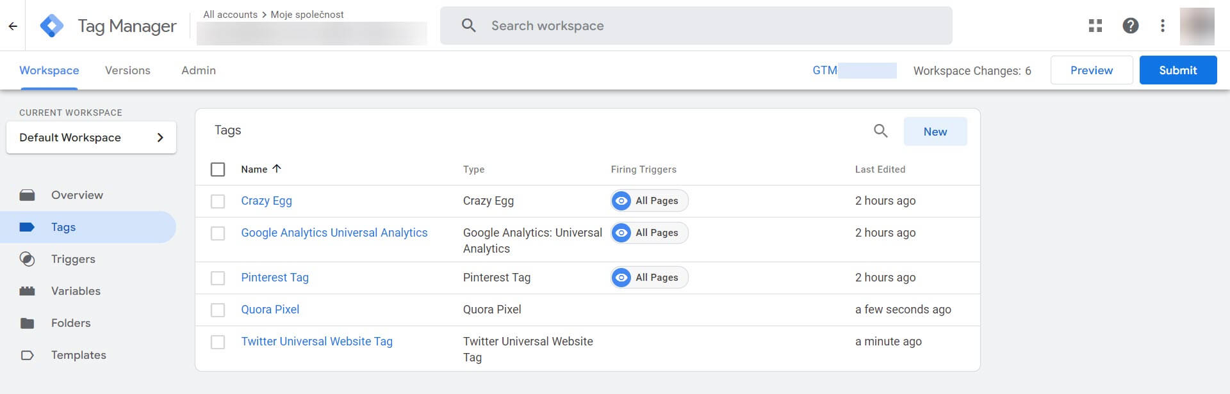Click the Quora Pixel type cell
Viewport: 1230px width, 394px height.
(x=492, y=310)
